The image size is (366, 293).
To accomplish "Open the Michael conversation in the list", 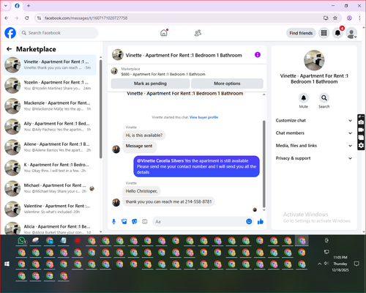I will tap(50, 188).
